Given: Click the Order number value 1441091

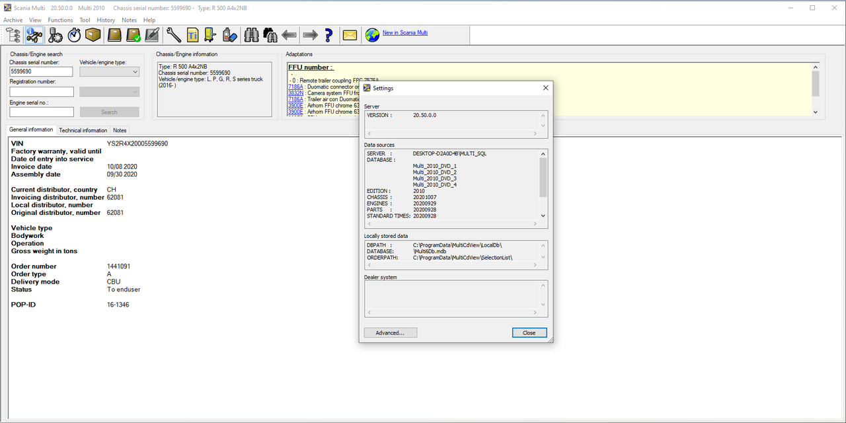Looking at the screenshot, I should 119,266.
